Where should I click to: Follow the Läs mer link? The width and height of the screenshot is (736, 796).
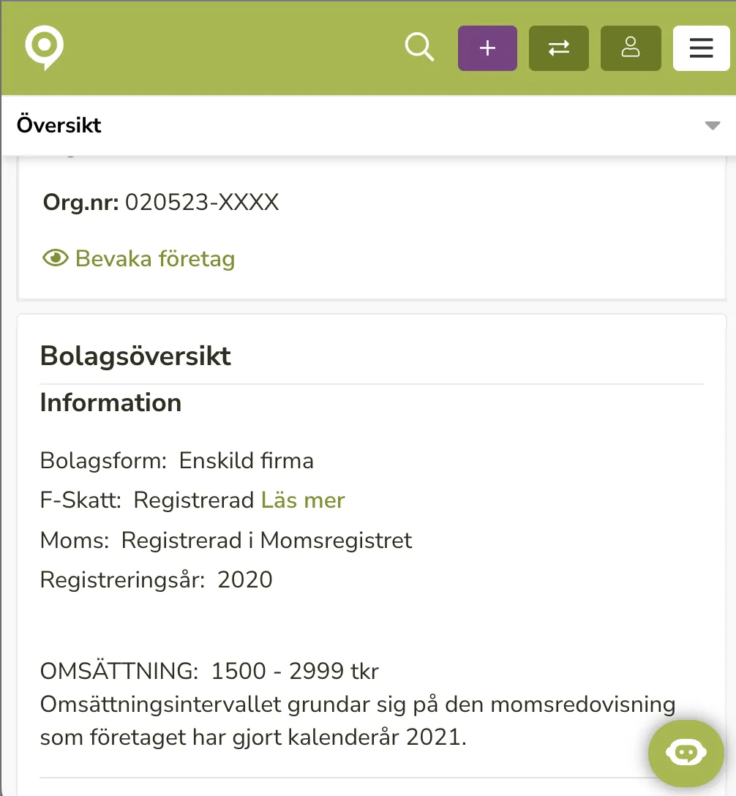(x=303, y=500)
